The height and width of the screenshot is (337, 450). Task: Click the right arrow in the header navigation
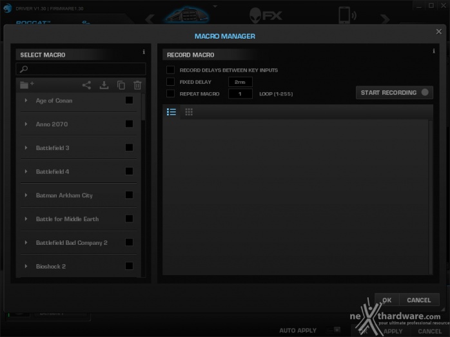[385, 19]
